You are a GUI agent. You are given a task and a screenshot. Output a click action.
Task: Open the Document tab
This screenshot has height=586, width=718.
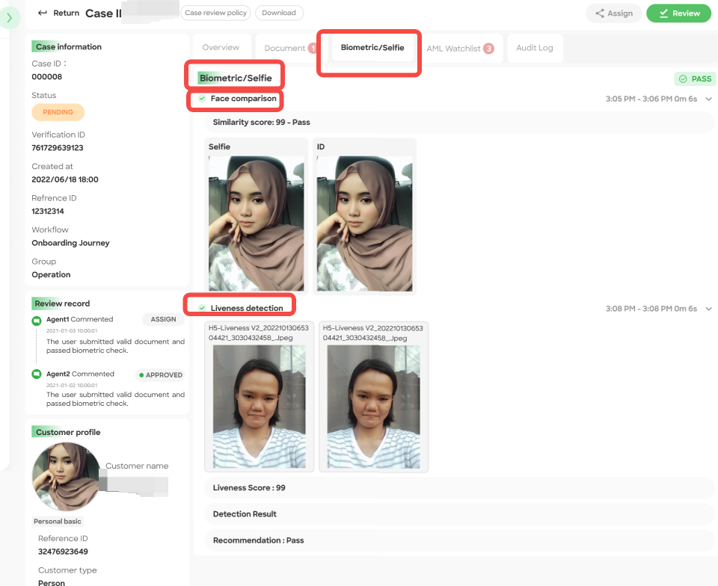click(x=284, y=48)
